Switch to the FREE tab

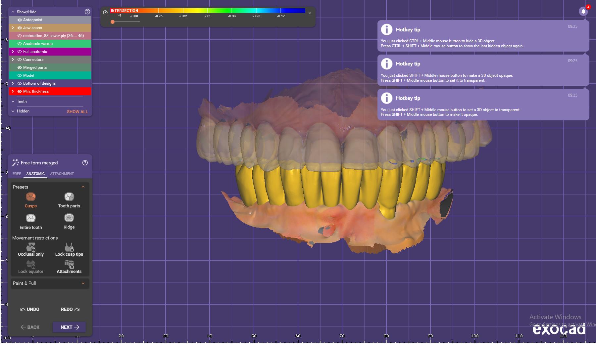pos(17,174)
